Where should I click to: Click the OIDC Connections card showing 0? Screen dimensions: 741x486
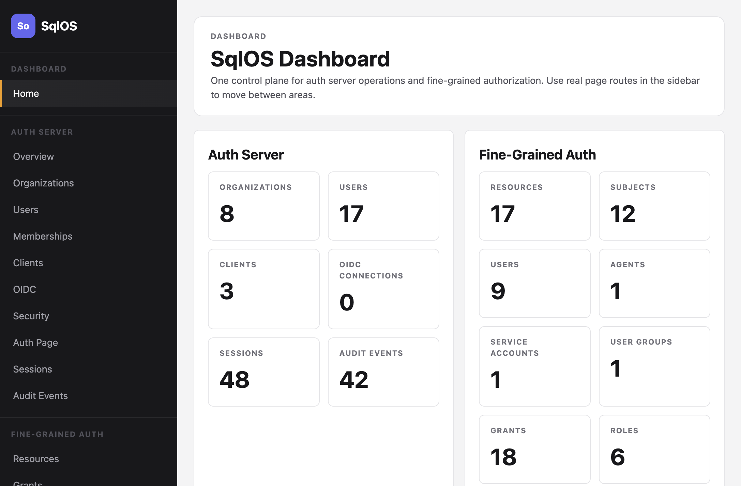[x=383, y=289]
